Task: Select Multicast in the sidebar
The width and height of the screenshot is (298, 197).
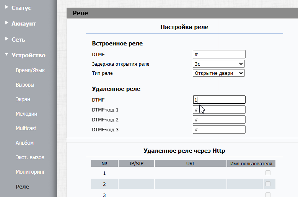Action: (26, 128)
